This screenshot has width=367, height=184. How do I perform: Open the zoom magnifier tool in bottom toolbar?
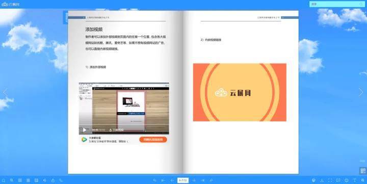[x=12, y=180]
